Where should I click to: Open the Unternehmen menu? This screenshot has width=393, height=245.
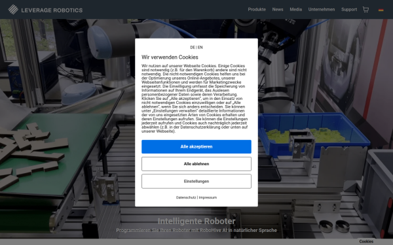(x=322, y=10)
